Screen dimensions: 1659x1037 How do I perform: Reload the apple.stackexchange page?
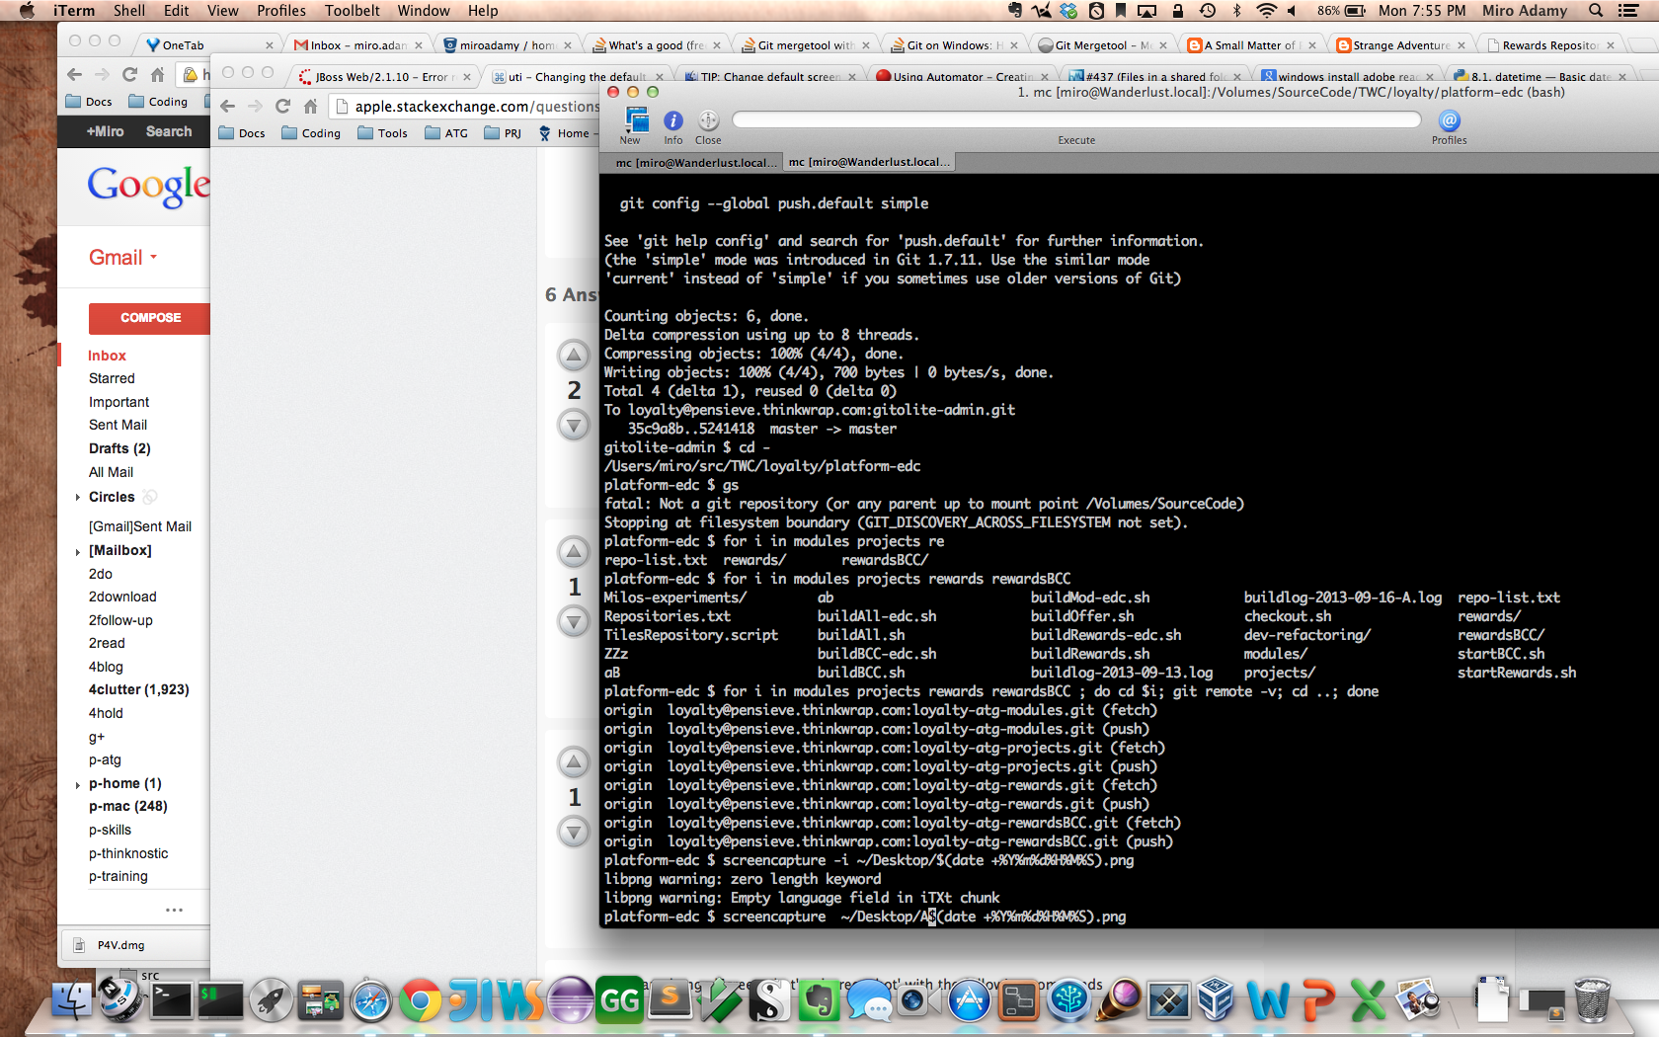click(x=283, y=106)
